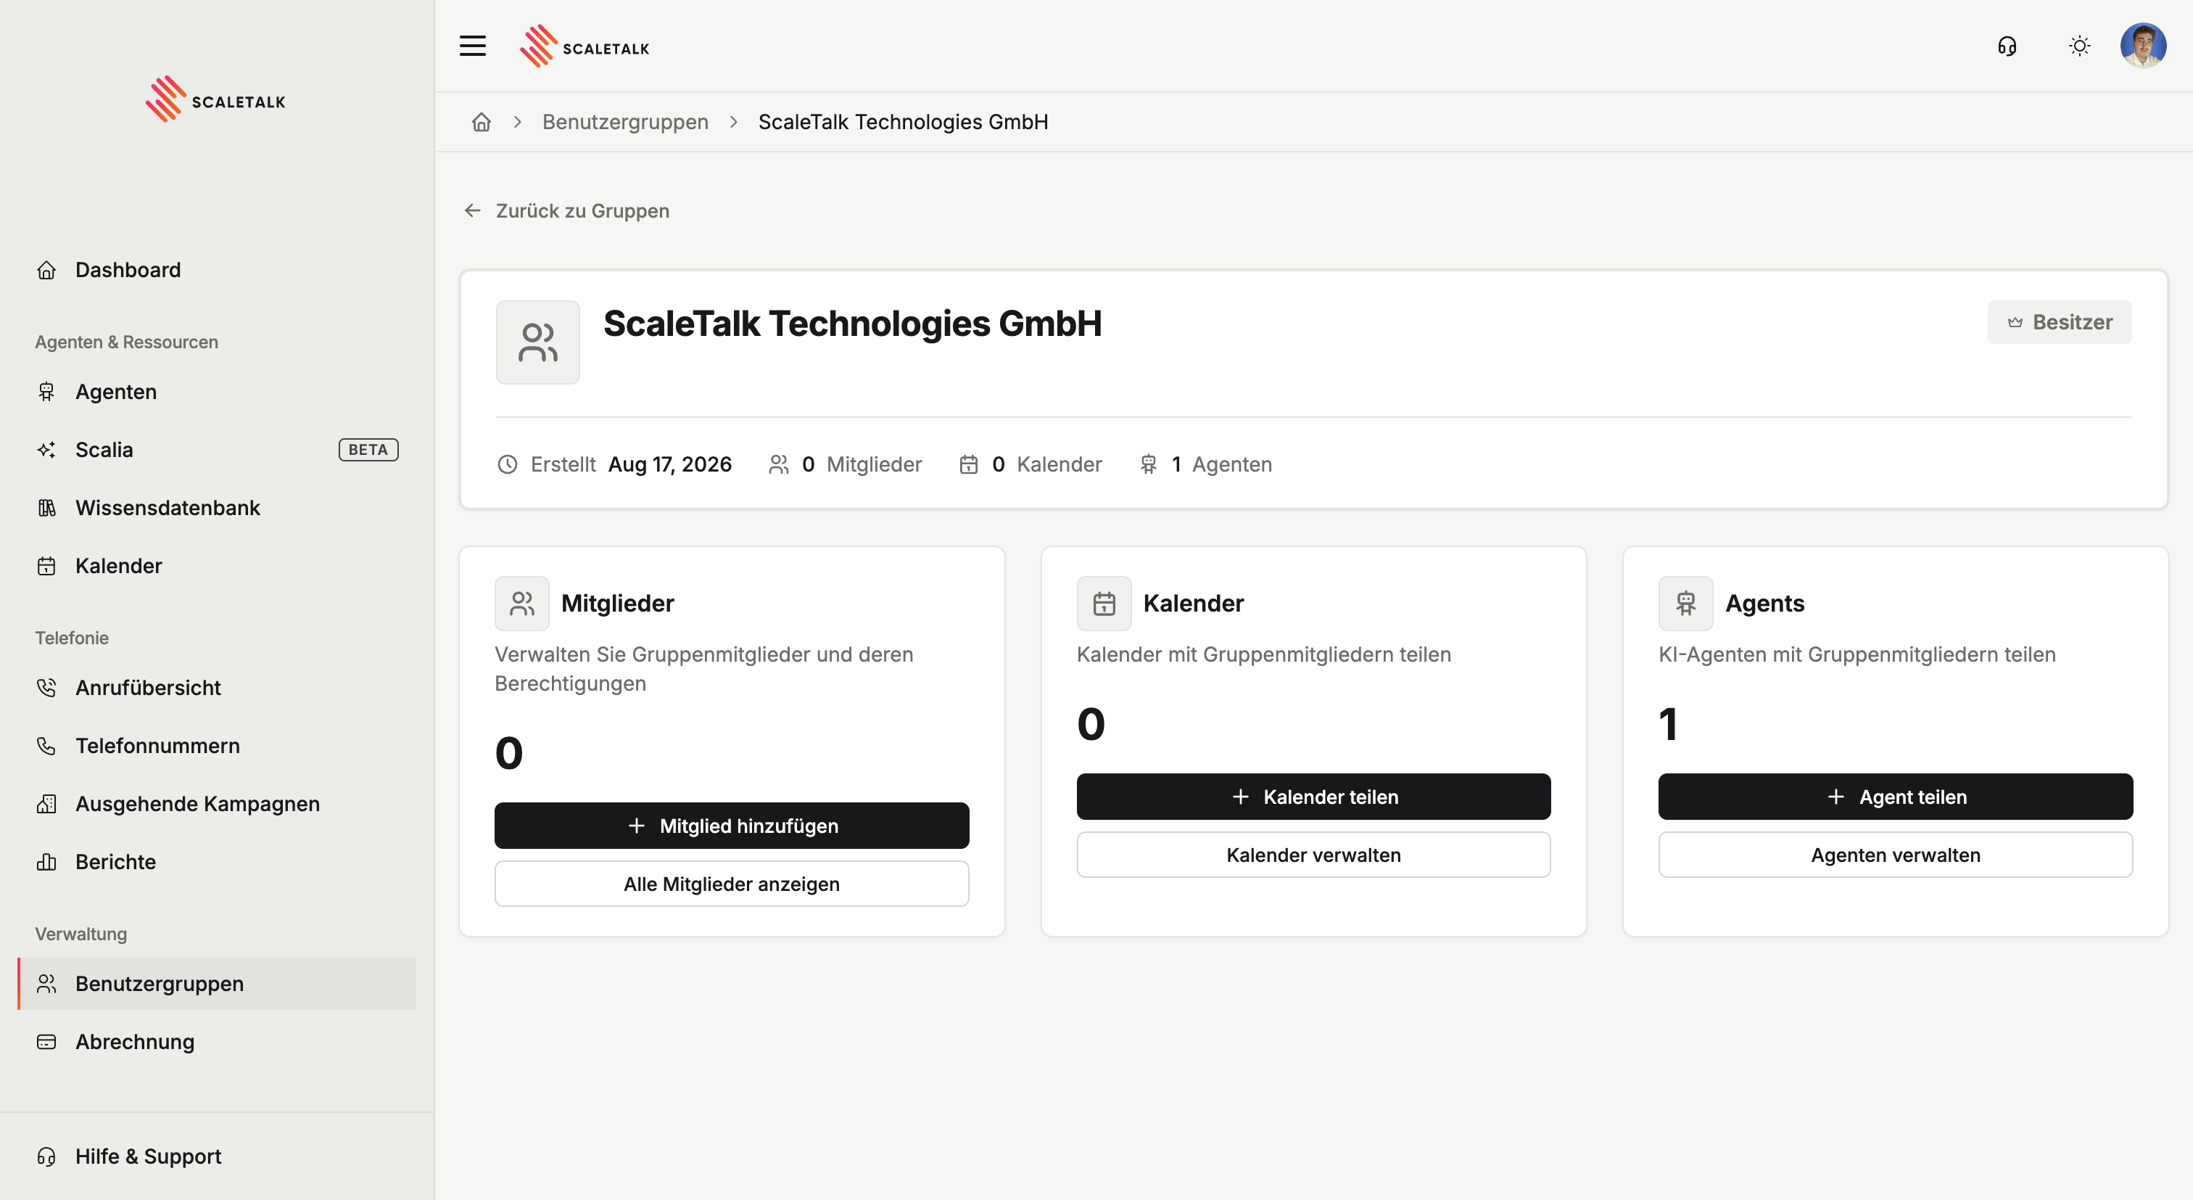
Task: Click the headset icon next to Hilfe & Support
Action: [x=47, y=1156]
